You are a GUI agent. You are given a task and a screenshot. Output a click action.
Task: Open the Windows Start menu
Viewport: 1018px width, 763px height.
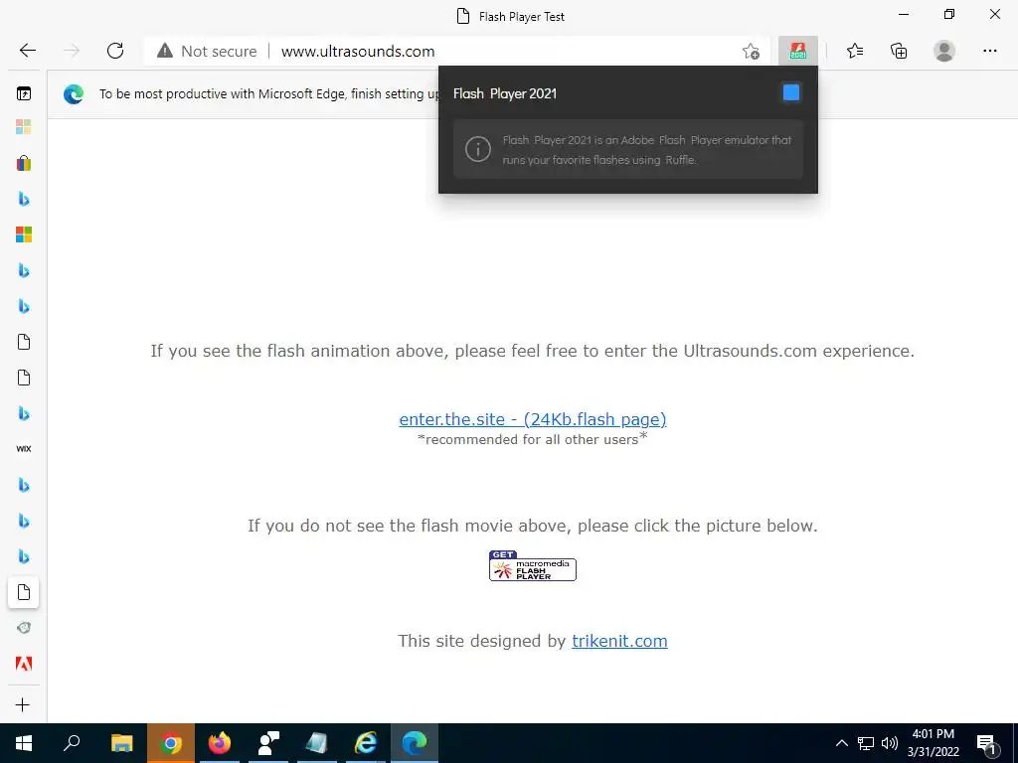[24, 743]
